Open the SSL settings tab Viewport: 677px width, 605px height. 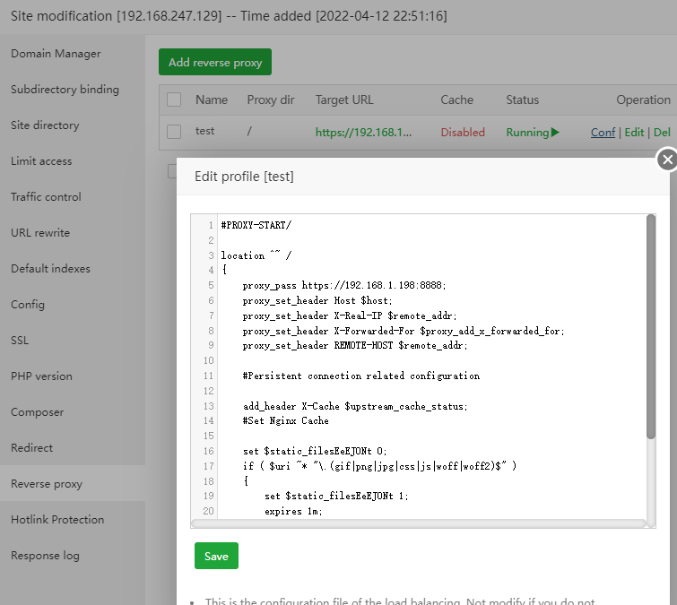point(21,341)
